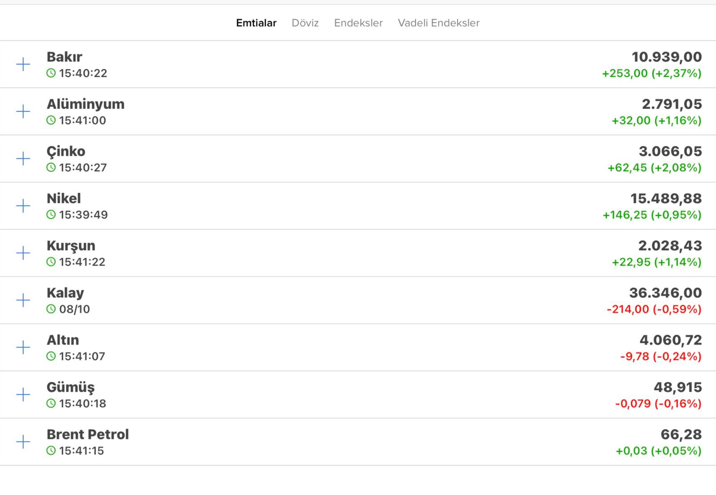Open the Endeksler tab
The width and height of the screenshot is (716, 495).
pos(358,23)
